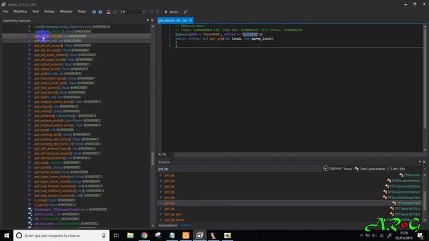Open the Window menu
429x241 pixels.
coord(66,11)
